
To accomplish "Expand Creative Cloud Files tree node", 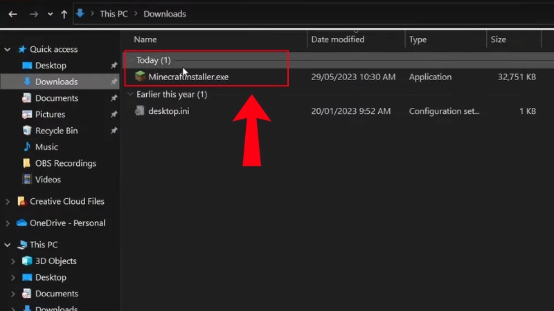I will pyautogui.click(x=8, y=202).
